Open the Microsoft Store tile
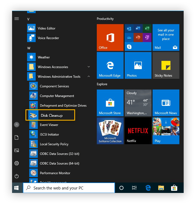This screenshot has height=205, width=196. click(x=110, y=103)
